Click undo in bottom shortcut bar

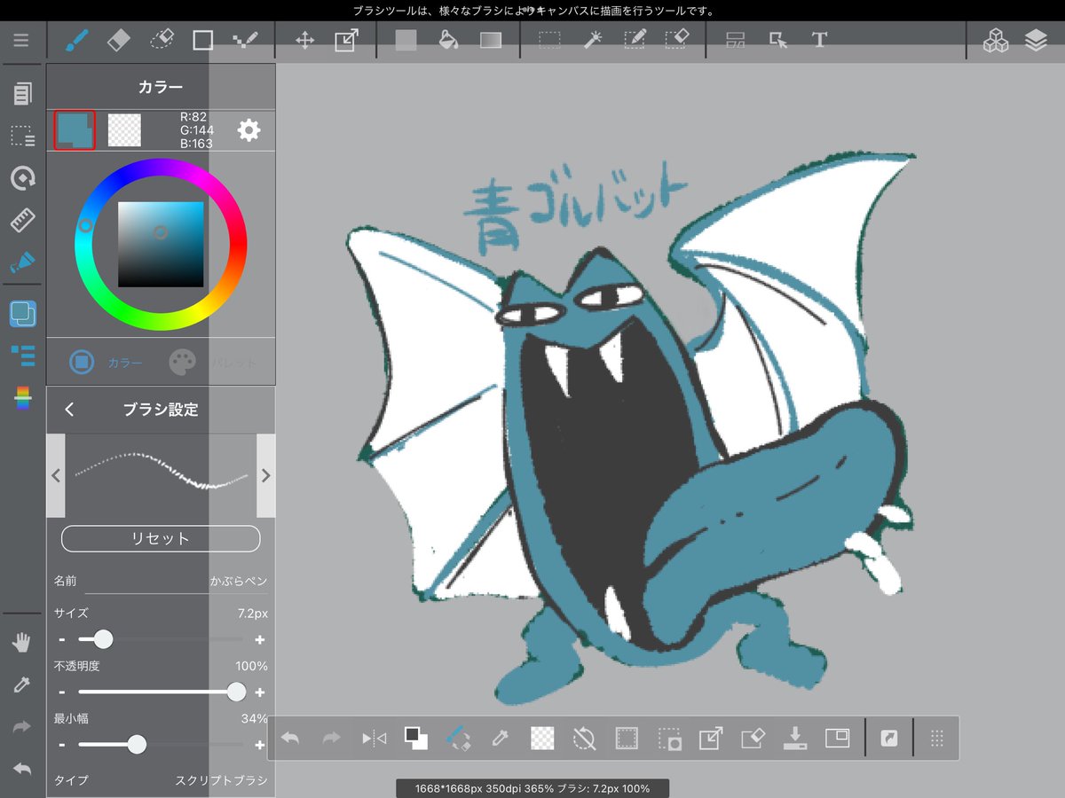(289, 738)
